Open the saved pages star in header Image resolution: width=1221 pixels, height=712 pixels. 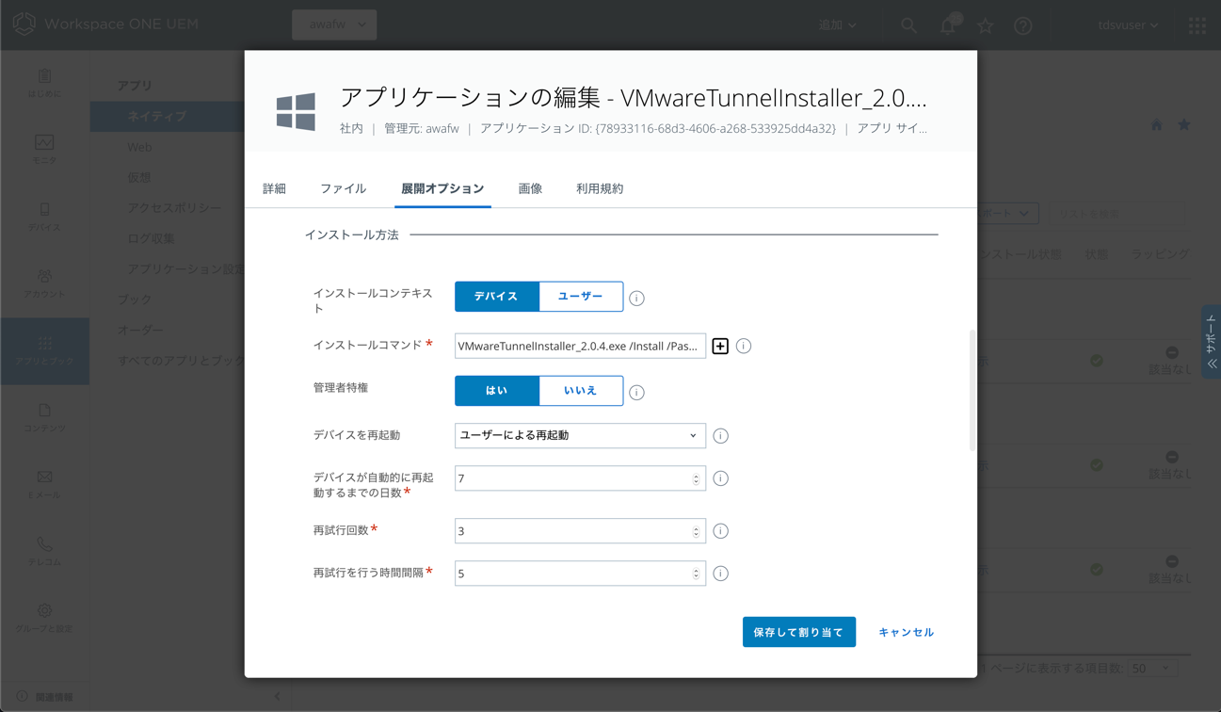pyautogui.click(x=985, y=25)
